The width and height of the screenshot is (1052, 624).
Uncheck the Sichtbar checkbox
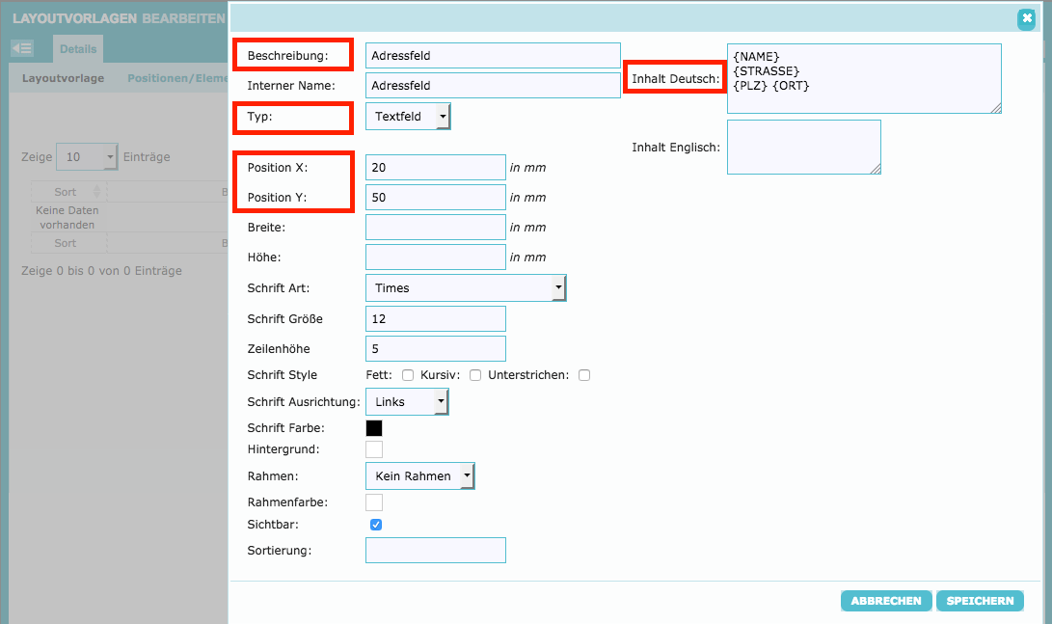(376, 525)
